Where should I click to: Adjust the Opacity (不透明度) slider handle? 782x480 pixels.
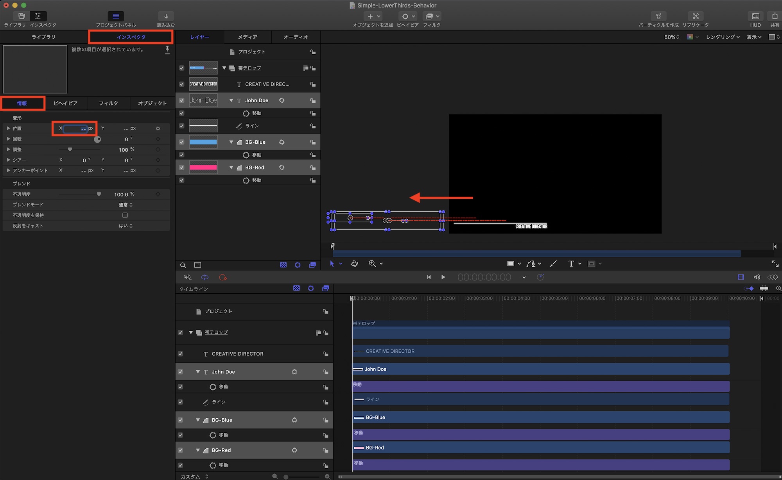[99, 194]
